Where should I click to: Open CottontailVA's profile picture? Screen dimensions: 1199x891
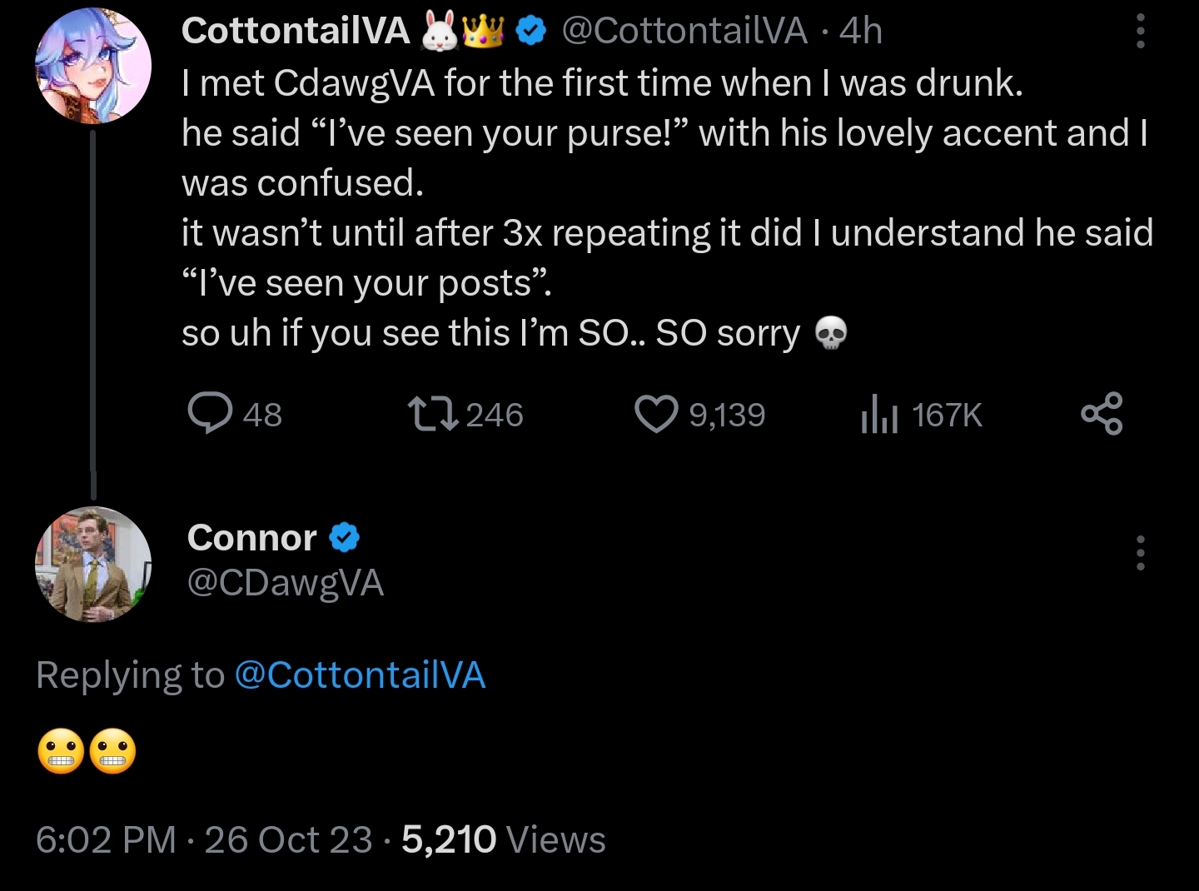[93, 65]
